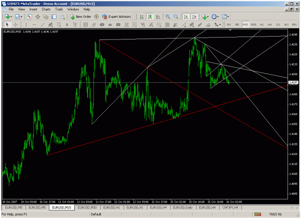Expand the indicators dropdown arrow

pos(208,17)
